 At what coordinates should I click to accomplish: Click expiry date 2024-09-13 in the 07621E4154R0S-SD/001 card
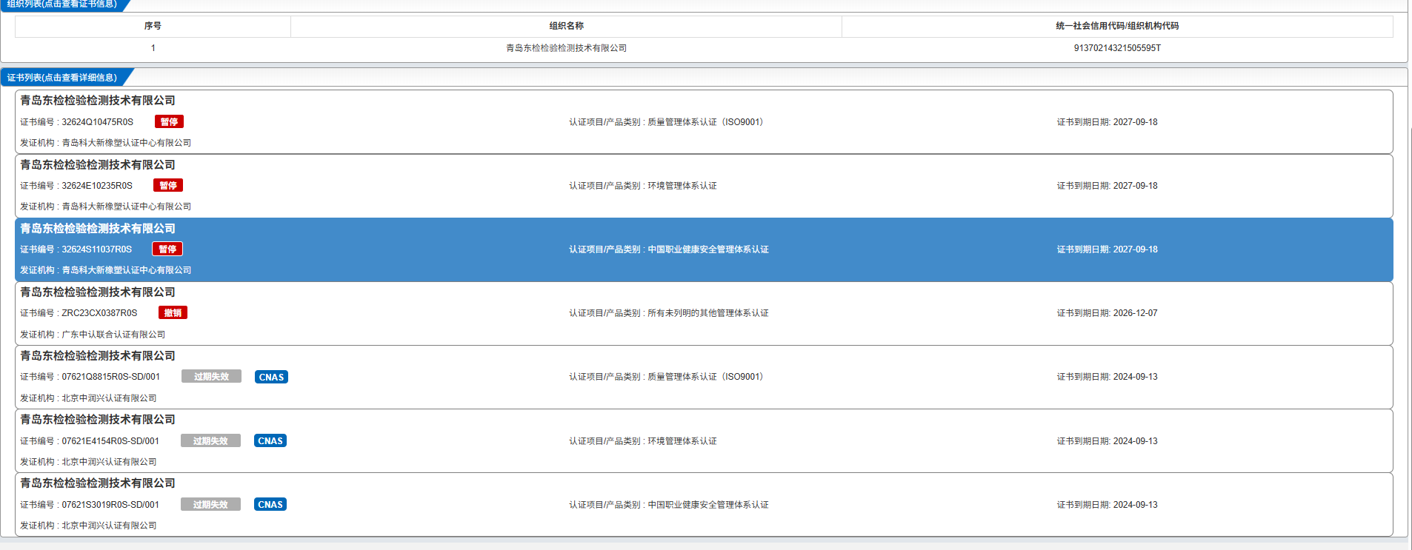coord(1135,441)
